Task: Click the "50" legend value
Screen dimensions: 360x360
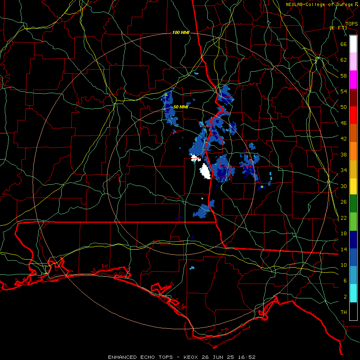Action: pos(344,107)
